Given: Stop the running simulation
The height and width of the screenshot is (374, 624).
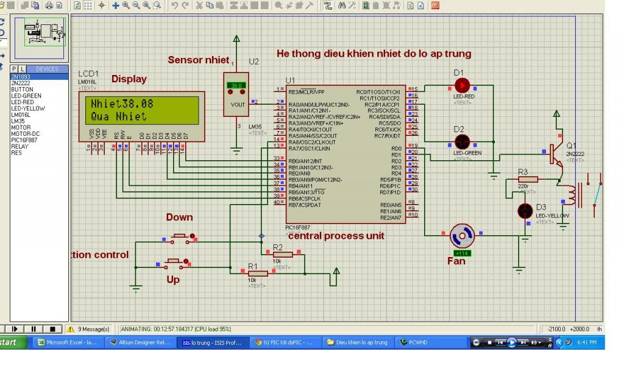Looking at the screenshot, I should [52, 330].
